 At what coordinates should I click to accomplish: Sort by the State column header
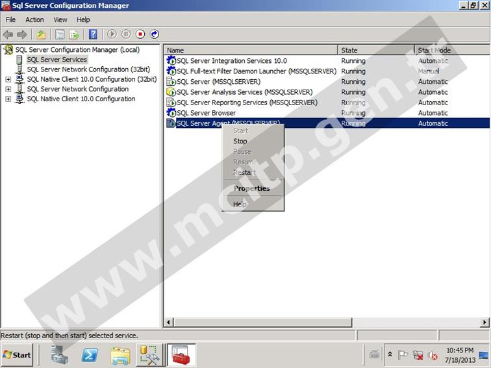point(377,50)
